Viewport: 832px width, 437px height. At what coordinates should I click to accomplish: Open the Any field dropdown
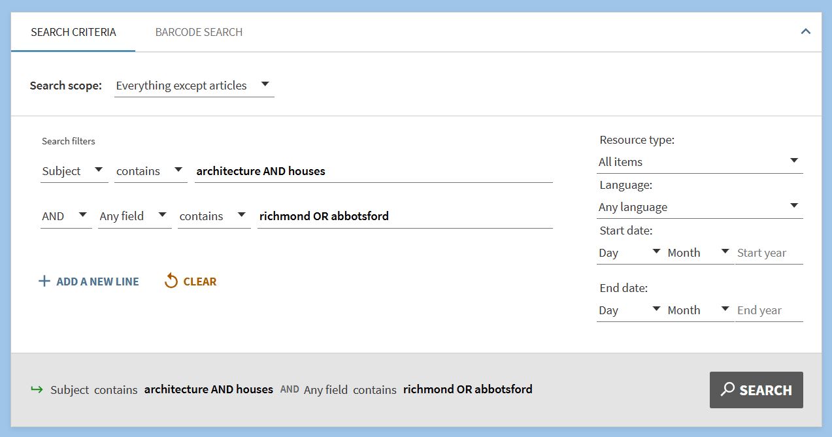click(x=134, y=216)
